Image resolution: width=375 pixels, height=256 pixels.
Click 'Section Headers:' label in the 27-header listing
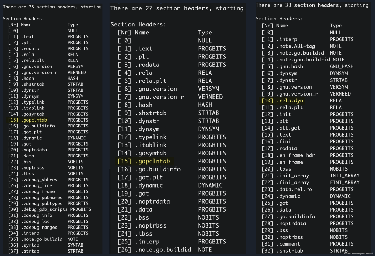(138, 24)
